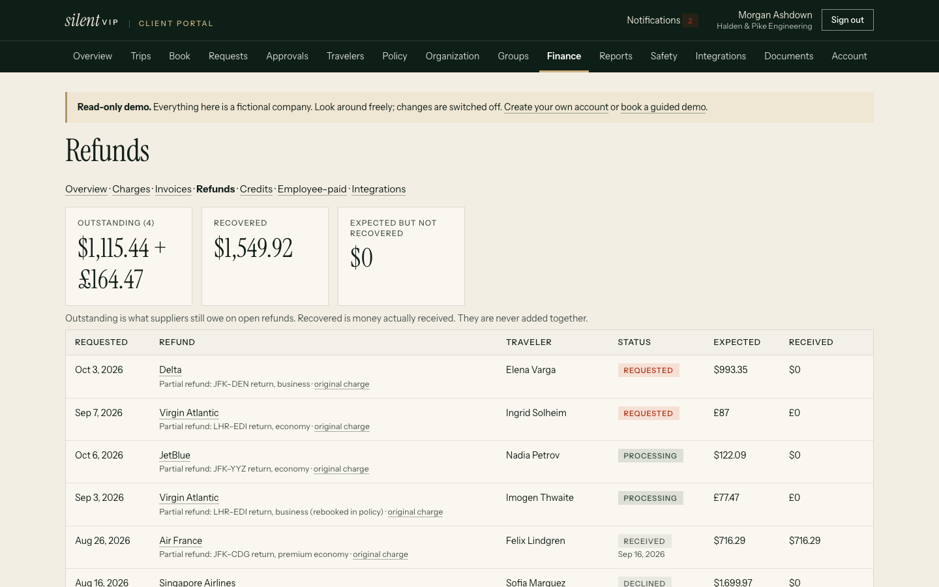Open the Account nav tab
The height and width of the screenshot is (587, 939).
click(849, 56)
